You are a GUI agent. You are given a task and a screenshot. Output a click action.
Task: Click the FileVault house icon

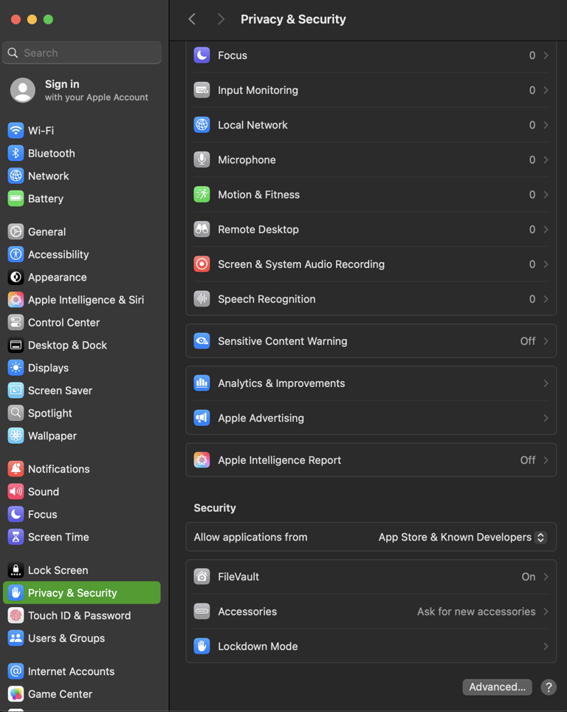coord(202,577)
